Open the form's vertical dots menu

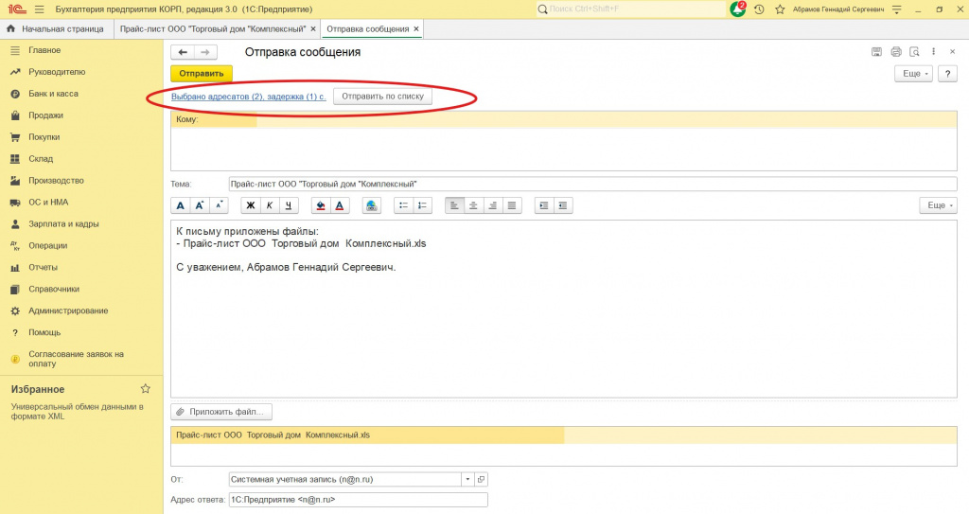(x=934, y=52)
